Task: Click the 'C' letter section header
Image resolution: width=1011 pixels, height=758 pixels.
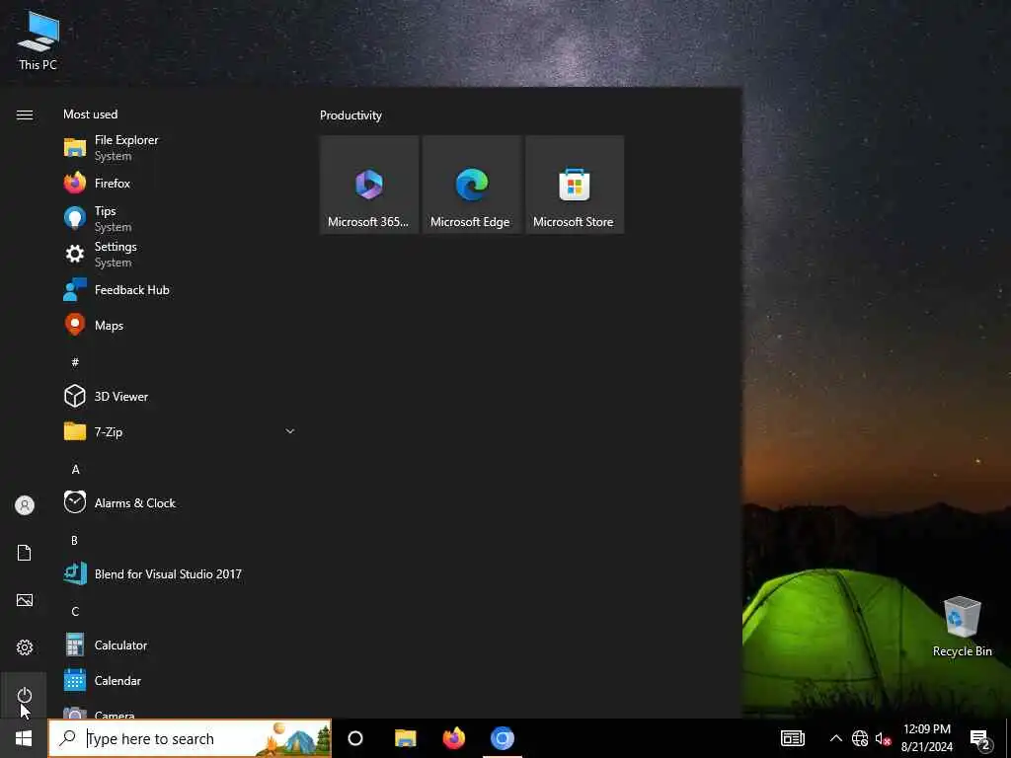Action: point(75,612)
